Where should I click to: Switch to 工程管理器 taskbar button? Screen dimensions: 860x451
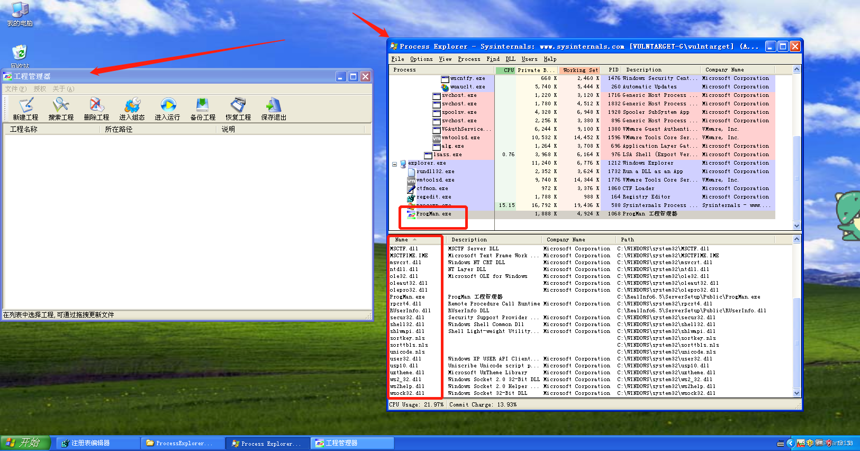coord(352,443)
